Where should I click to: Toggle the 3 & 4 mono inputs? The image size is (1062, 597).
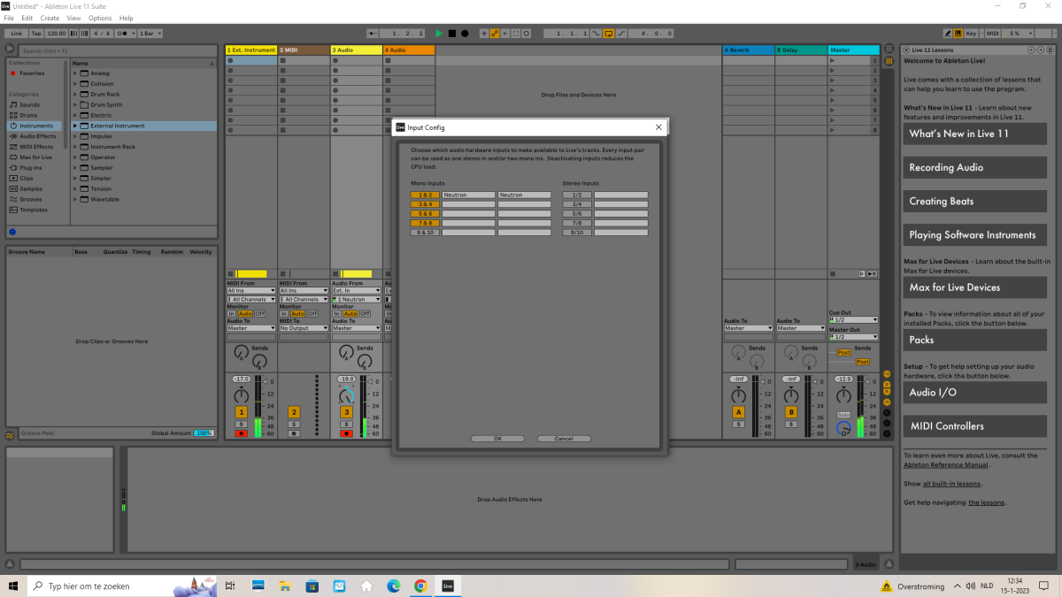coord(425,204)
